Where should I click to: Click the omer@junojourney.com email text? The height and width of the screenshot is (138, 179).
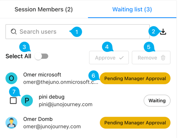click(52, 127)
